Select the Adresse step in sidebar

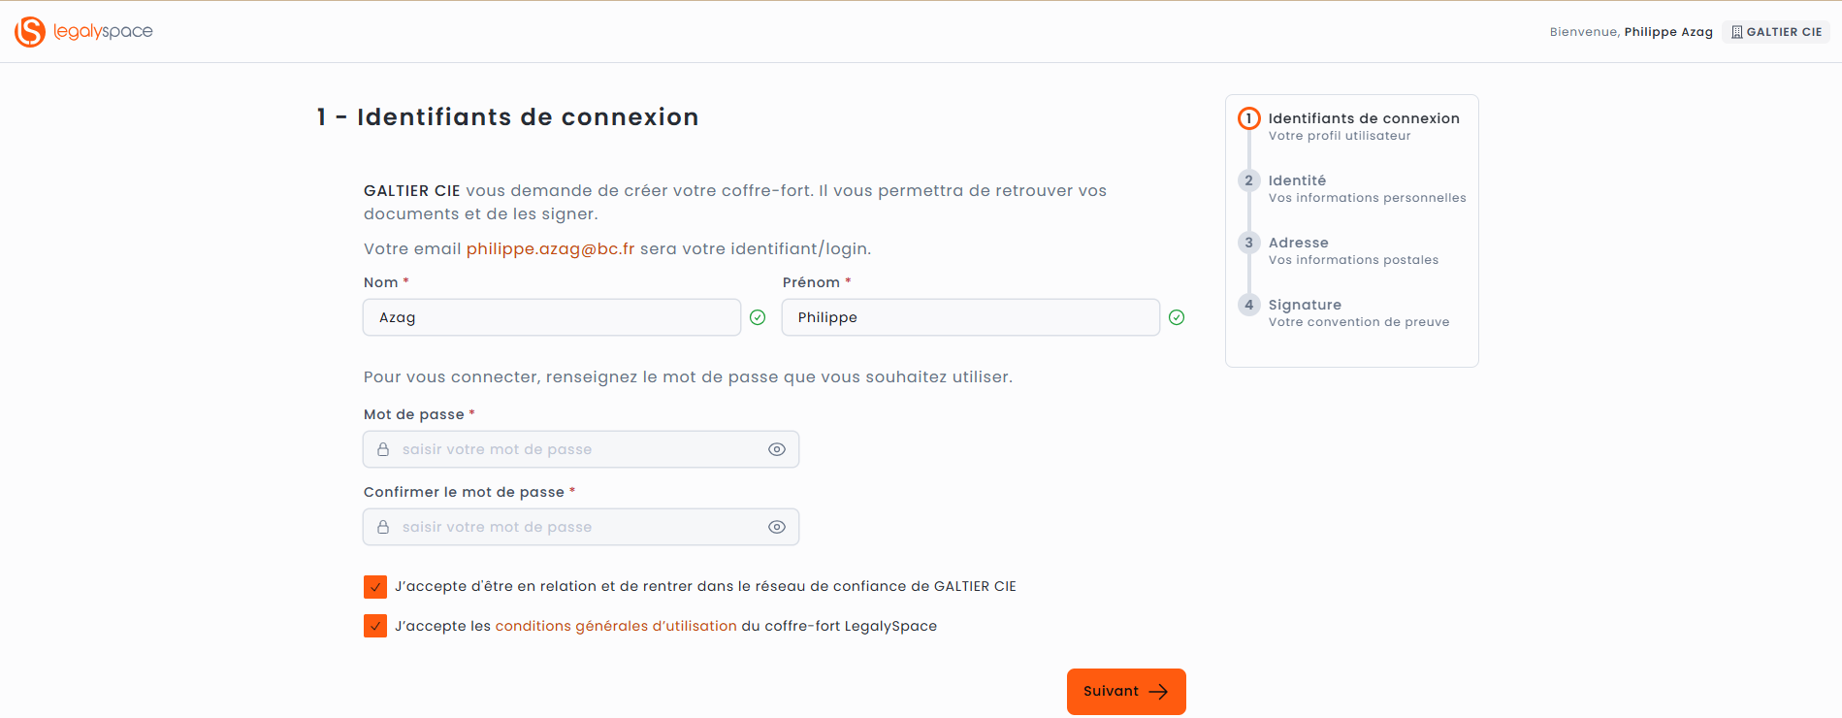pos(1298,243)
